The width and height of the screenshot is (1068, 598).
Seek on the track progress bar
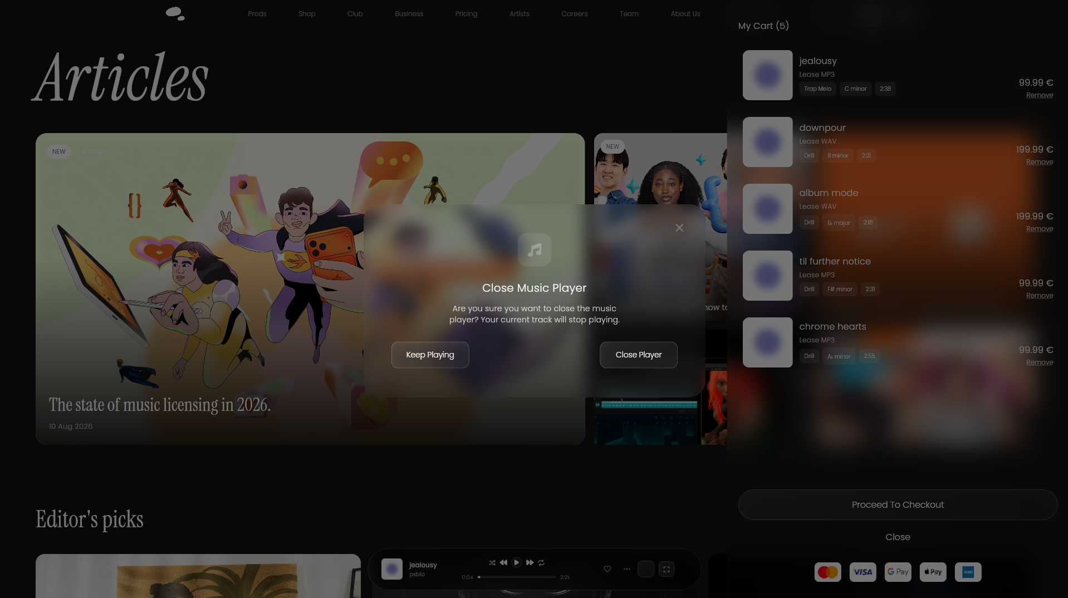[x=517, y=577]
